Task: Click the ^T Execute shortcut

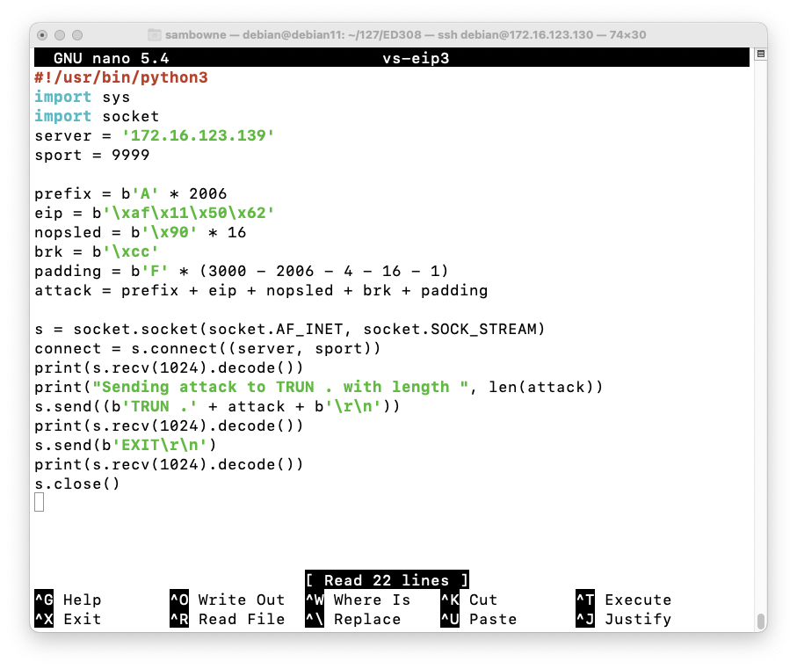Action: 624,600
